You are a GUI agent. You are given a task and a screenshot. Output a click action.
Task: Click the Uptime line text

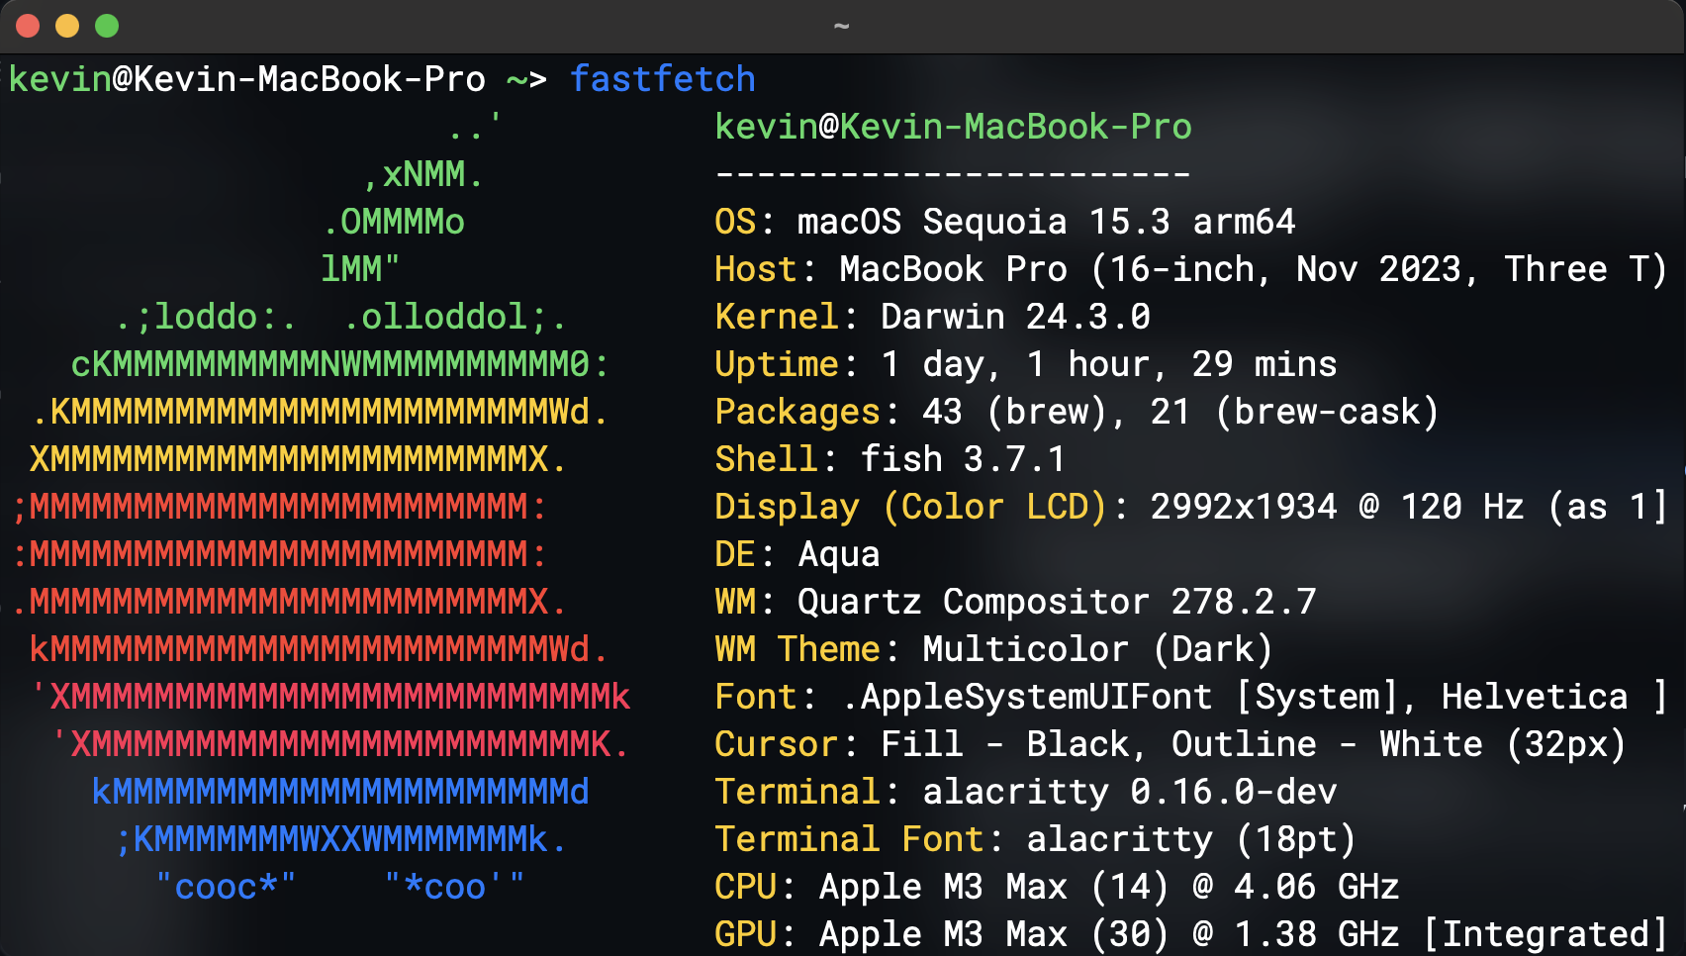point(1025,364)
